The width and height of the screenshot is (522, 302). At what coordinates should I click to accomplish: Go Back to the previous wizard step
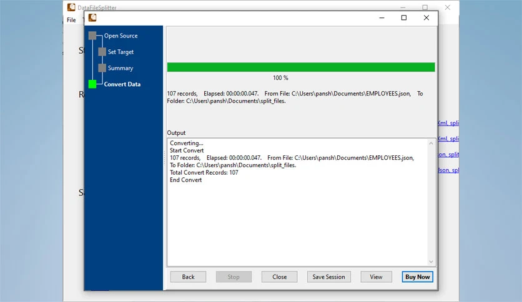pos(188,276)
